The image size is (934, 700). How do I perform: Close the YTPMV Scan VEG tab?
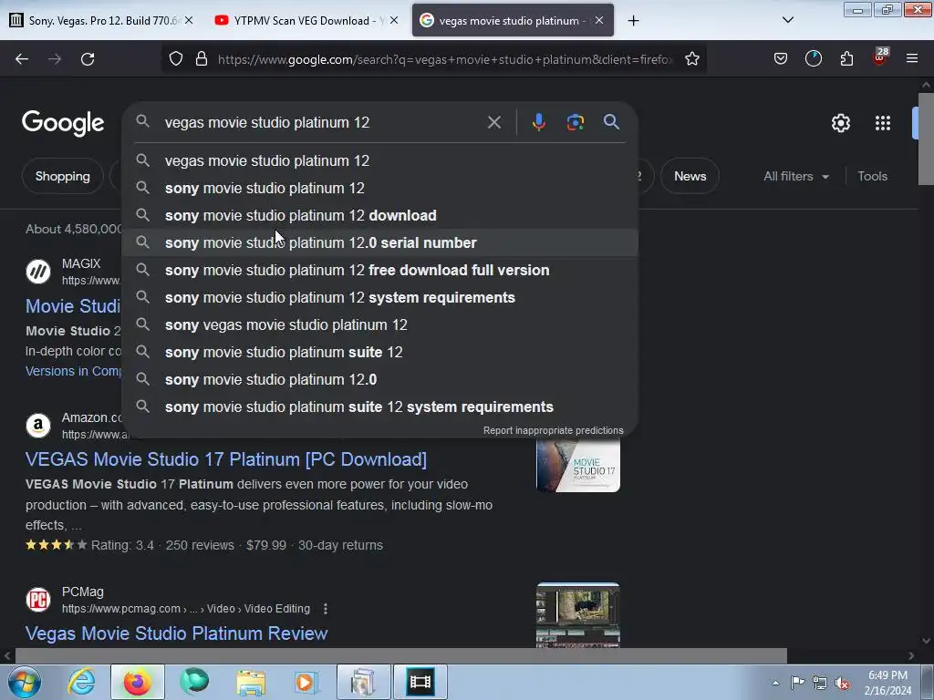[x=394, y=20]
